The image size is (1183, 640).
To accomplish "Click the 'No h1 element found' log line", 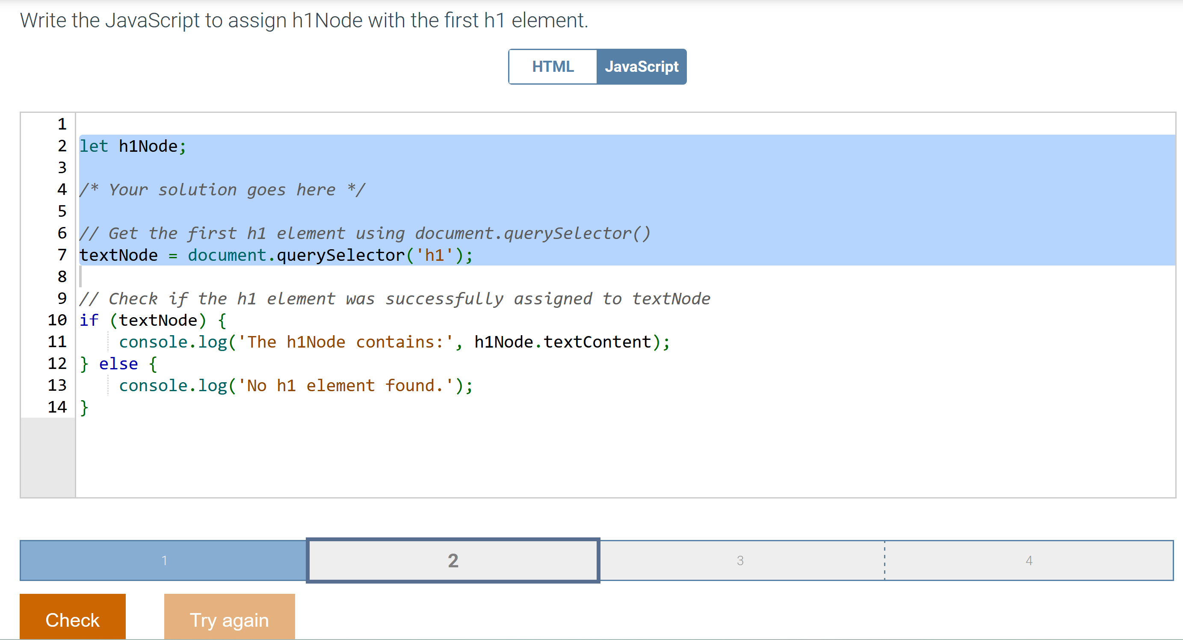I will click(296, 386).
